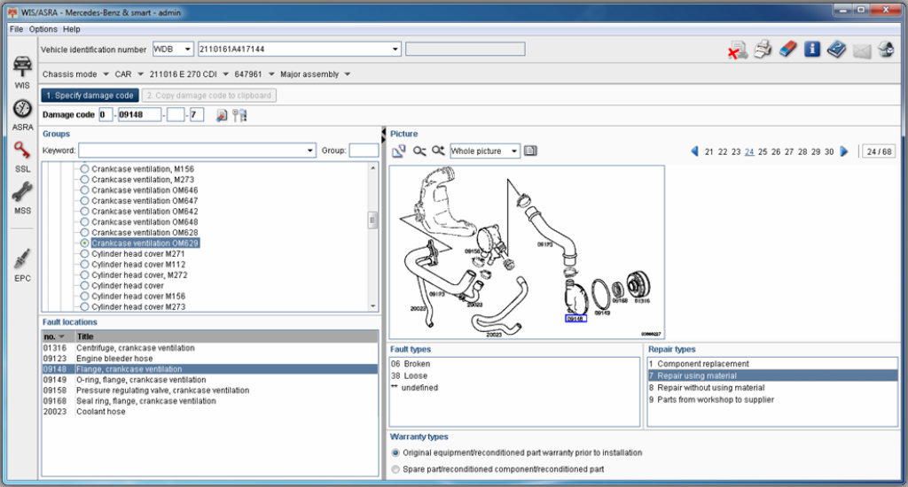The image size is (908, 487).
Task: Click the rightmost top toolbar icon
Action: click(886, 50)
